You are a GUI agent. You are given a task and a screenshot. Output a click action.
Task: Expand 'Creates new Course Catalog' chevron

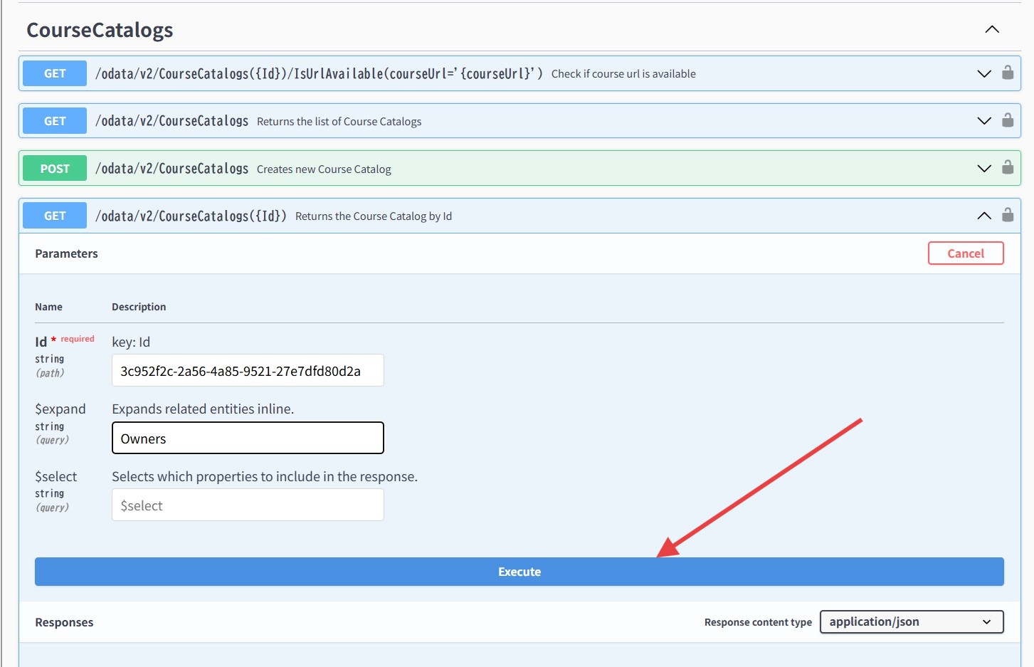point(984,169)
